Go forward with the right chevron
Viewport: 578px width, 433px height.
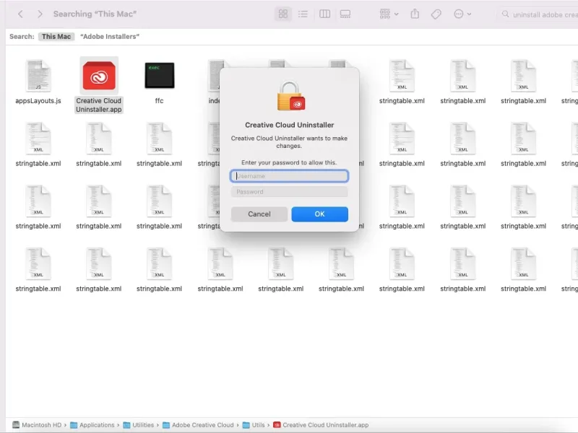tap(40, 14)
